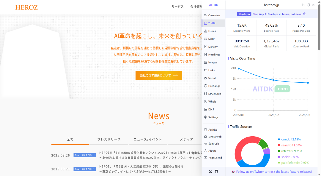Viewport: 321px width, 176px height.
Task: Open the Structured data section
Action: click(x=213, y=94)
